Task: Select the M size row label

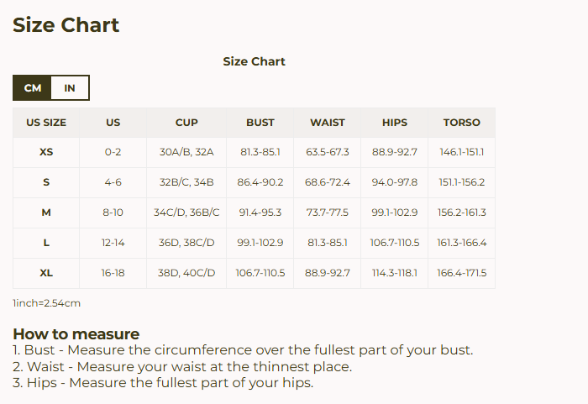Action: [x=46, y=213]
